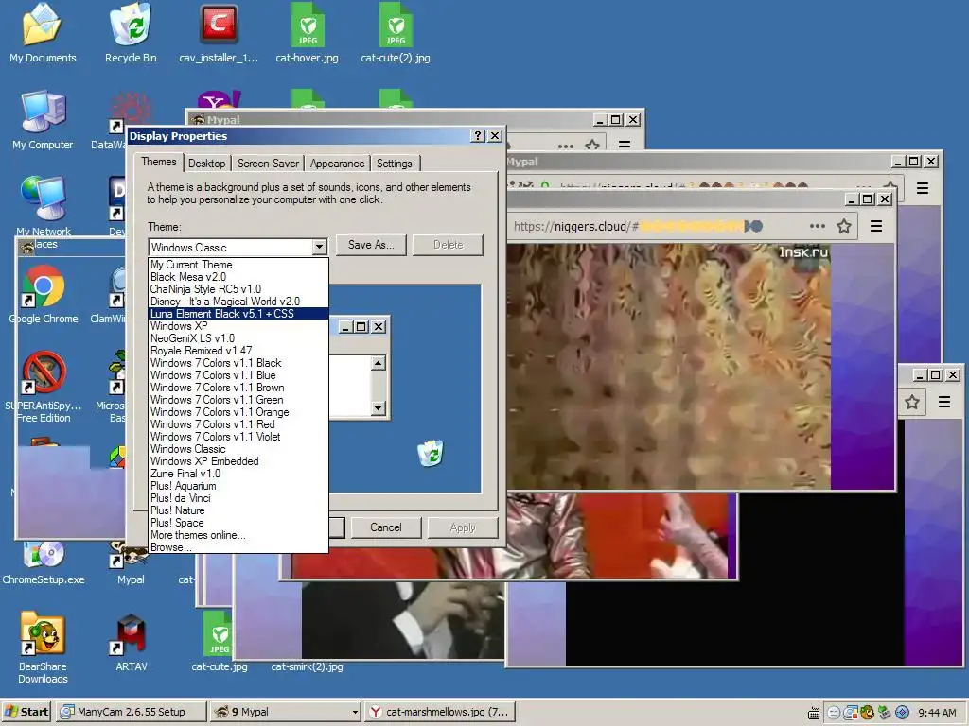Bookmark page with star in front Mypal window

pos(843,227)
